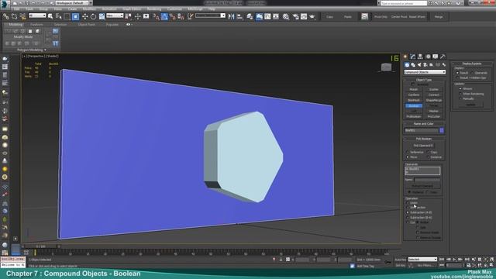
Task: Switch to the Display command panel icon
Action: pyautogui.click(x=436, y=57)
